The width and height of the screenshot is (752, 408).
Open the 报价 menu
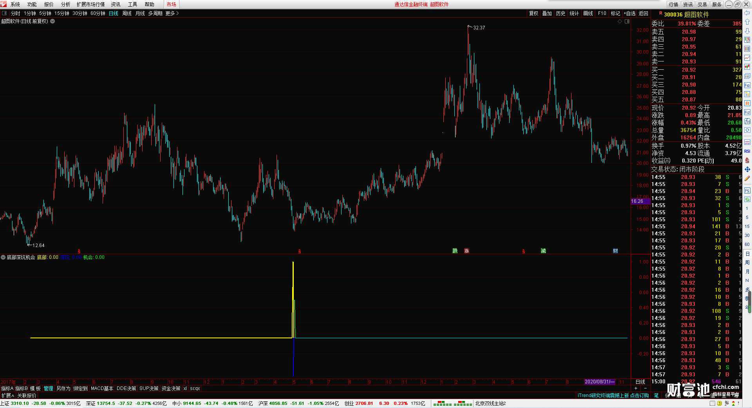click(x=49, y=4)
